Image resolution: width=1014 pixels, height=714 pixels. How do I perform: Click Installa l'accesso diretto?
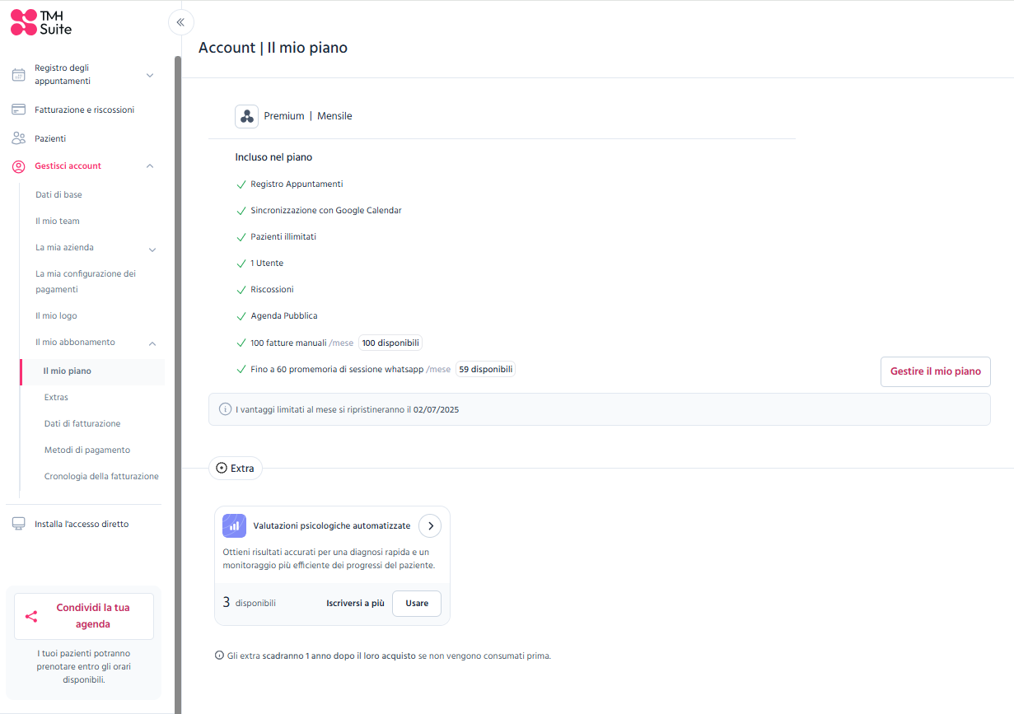click(x=82, y=524)
